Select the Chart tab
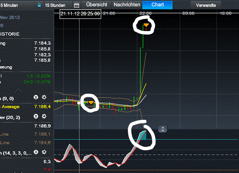 (x=158, y=5)
